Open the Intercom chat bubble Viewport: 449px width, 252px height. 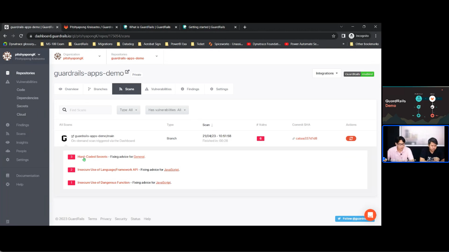pyautogui.click(x=370, y=215)
